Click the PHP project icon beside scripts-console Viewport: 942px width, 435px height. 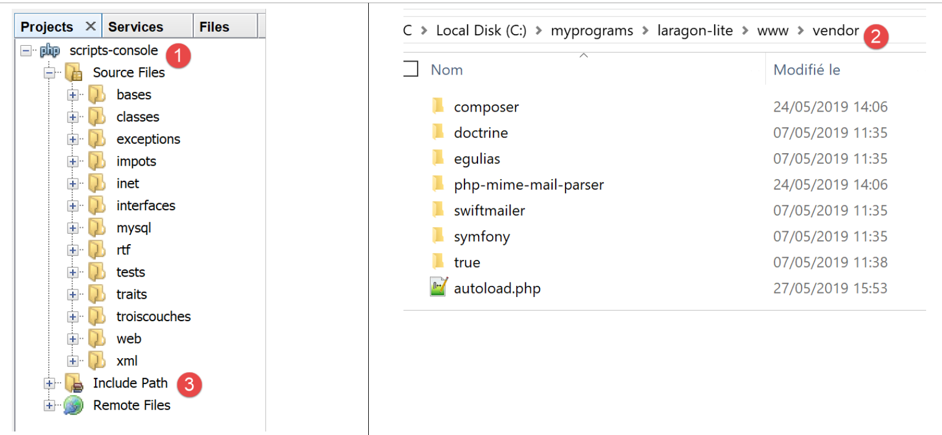click(50, 51)
